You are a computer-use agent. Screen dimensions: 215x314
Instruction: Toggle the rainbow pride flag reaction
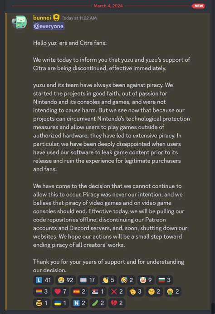(x=42, y=291)
